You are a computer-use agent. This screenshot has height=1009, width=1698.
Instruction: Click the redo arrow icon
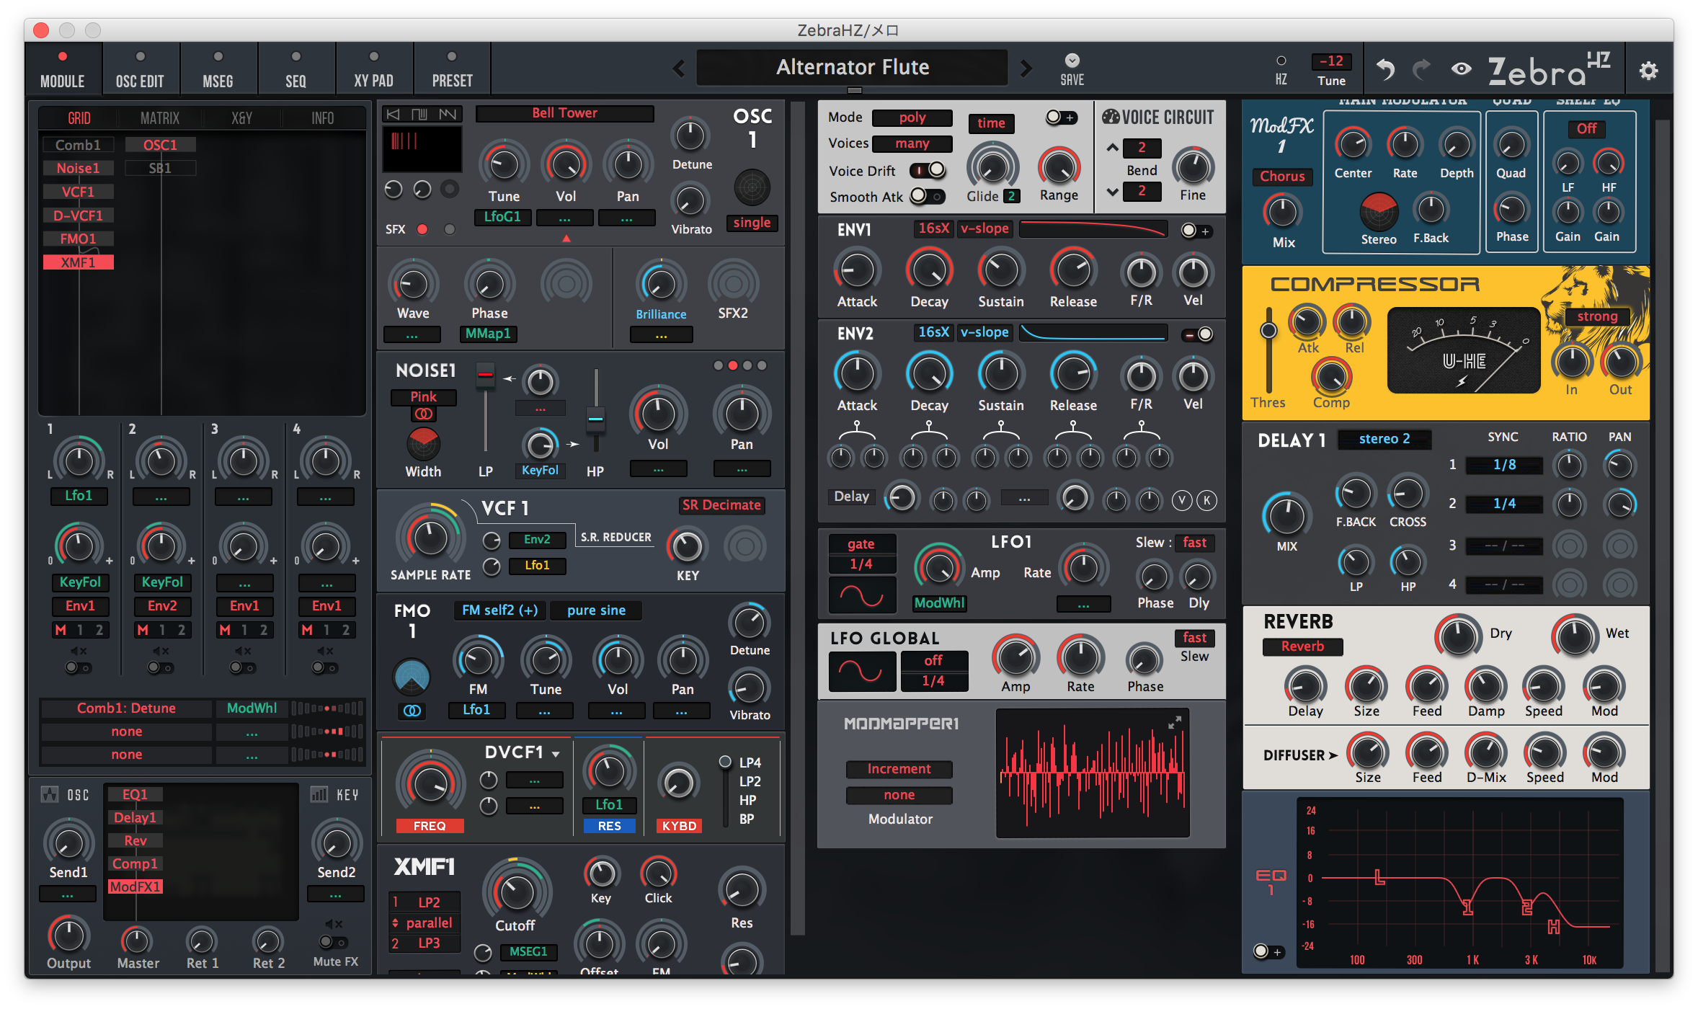pos(1421,70)
